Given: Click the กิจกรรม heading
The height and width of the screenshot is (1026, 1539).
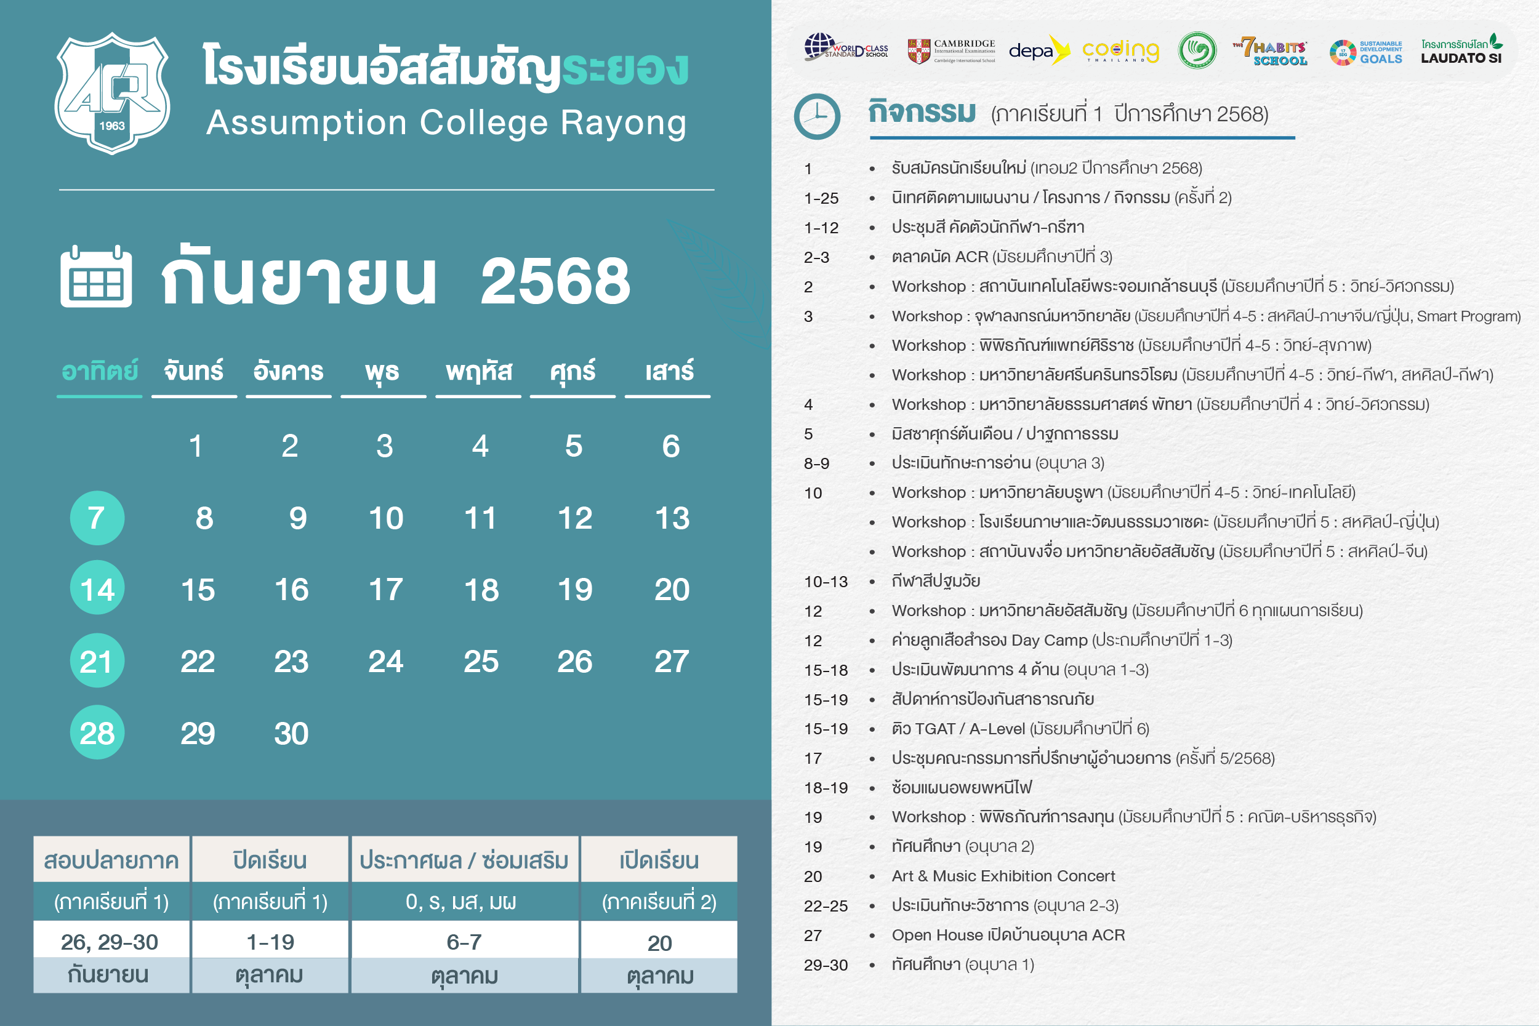Looking at the screenshot, I should [x=922, y=112].
